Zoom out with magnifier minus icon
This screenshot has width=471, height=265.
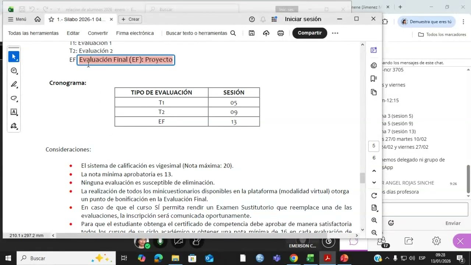[x=374, y=233]
